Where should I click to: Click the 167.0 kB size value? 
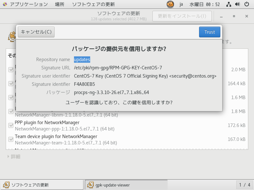point(237,139)
